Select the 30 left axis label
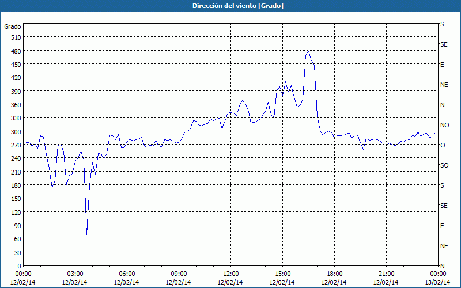 pos(18,252)
